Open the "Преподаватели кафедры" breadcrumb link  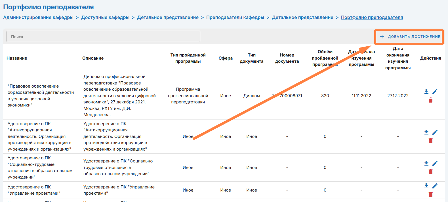pos(235,18)
